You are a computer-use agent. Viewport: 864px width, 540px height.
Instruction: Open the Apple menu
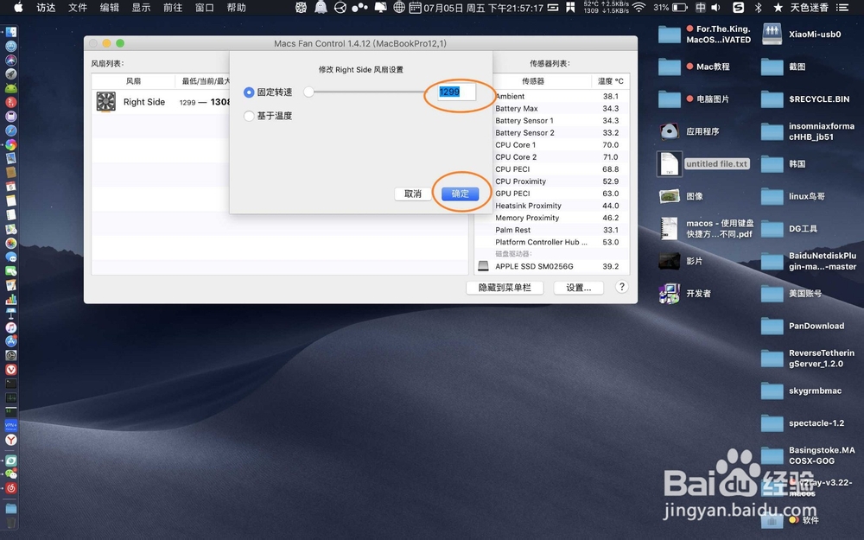coord(18,8)
